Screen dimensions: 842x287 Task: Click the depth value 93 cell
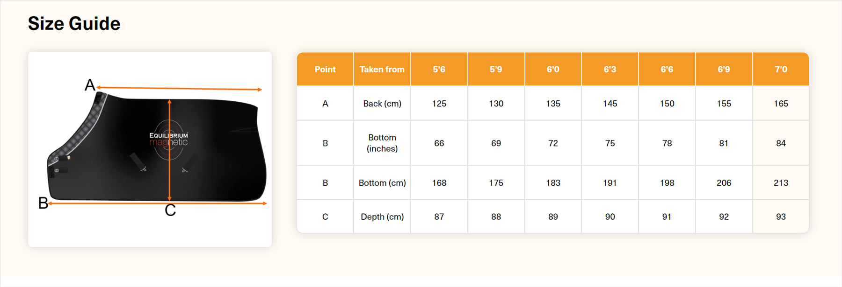click(x=781, y=217)
